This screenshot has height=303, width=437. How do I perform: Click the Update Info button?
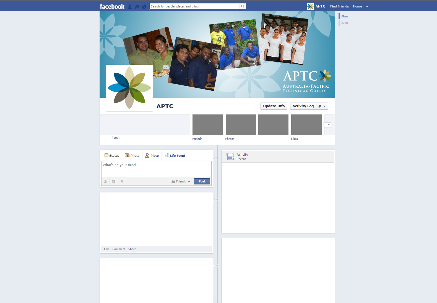pyautogui.click(x=274, y=106)
